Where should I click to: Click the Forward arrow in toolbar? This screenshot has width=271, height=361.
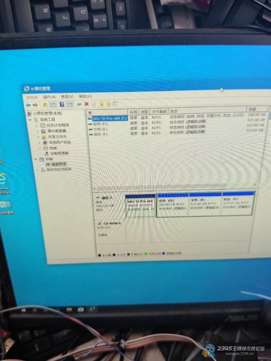35,104
